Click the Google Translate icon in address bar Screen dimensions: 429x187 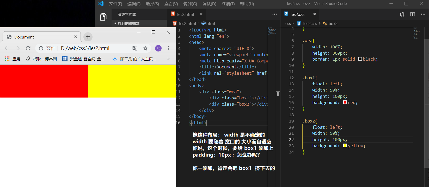click(x=135, y=48)
